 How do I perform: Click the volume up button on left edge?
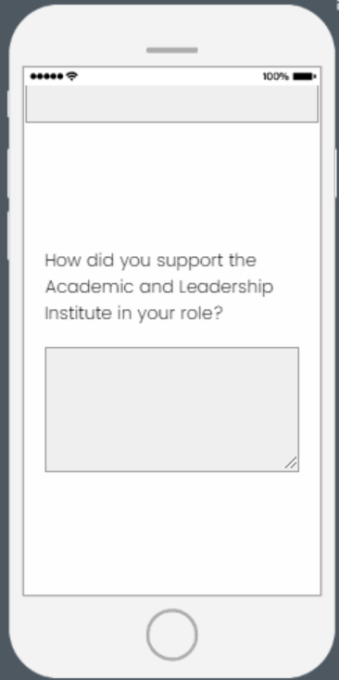(x=8, y=173)
